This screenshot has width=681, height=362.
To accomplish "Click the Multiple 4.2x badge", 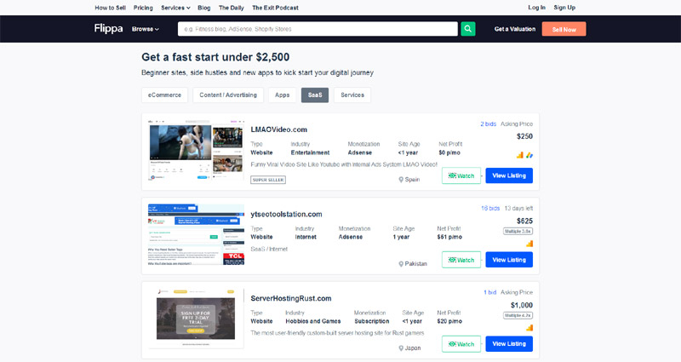I will [x=518, y=315].
